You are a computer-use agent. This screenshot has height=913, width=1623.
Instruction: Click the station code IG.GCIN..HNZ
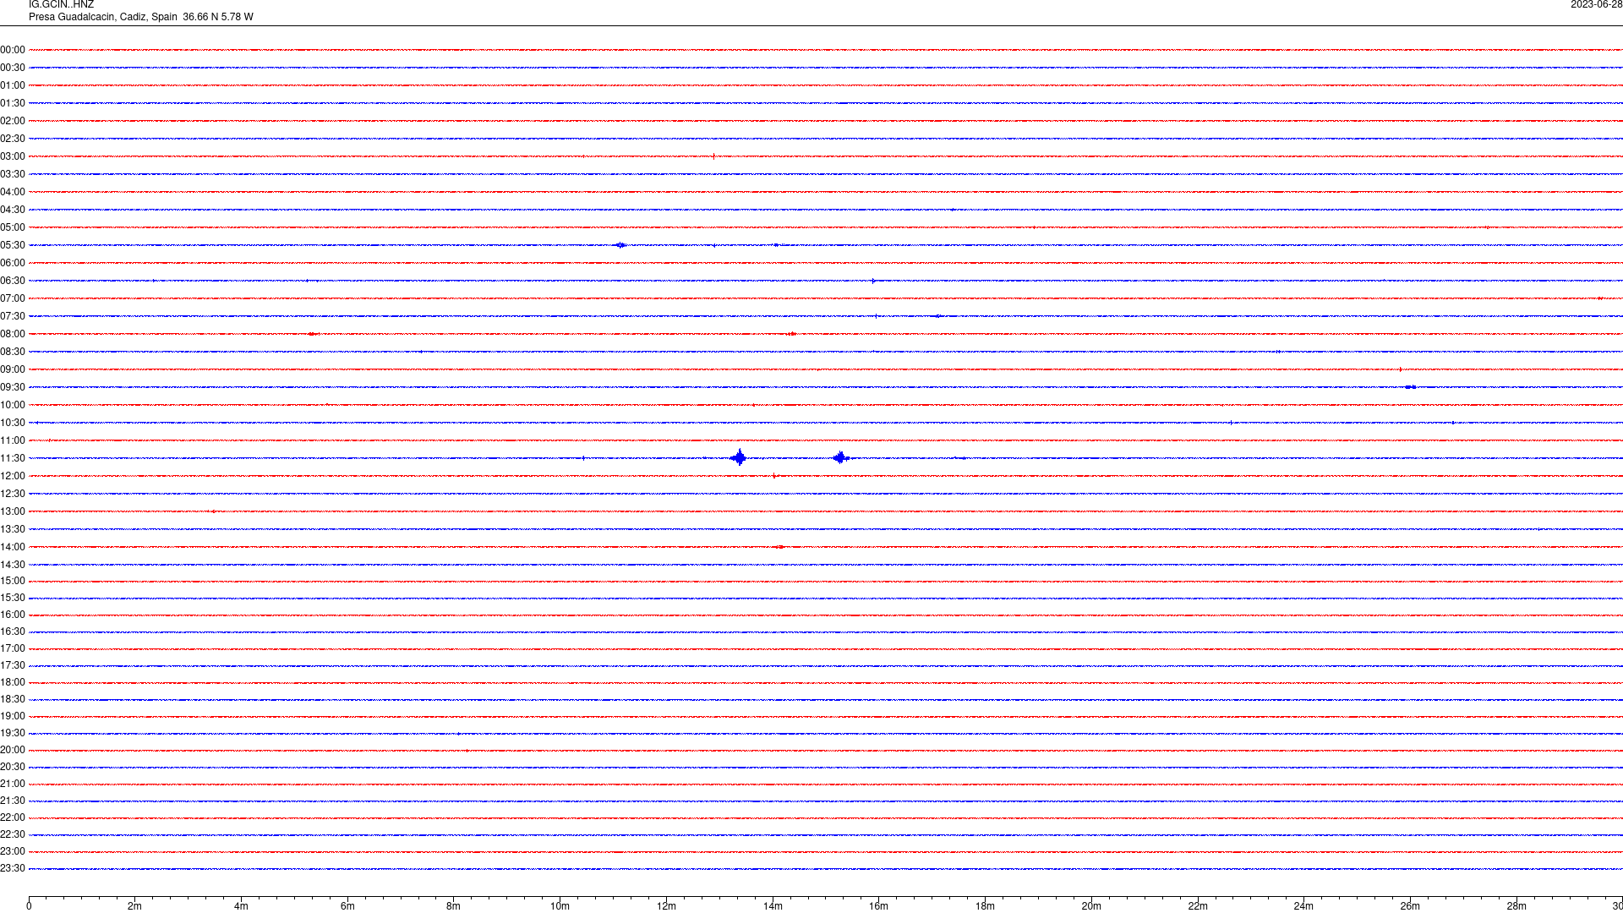[61, 4]
